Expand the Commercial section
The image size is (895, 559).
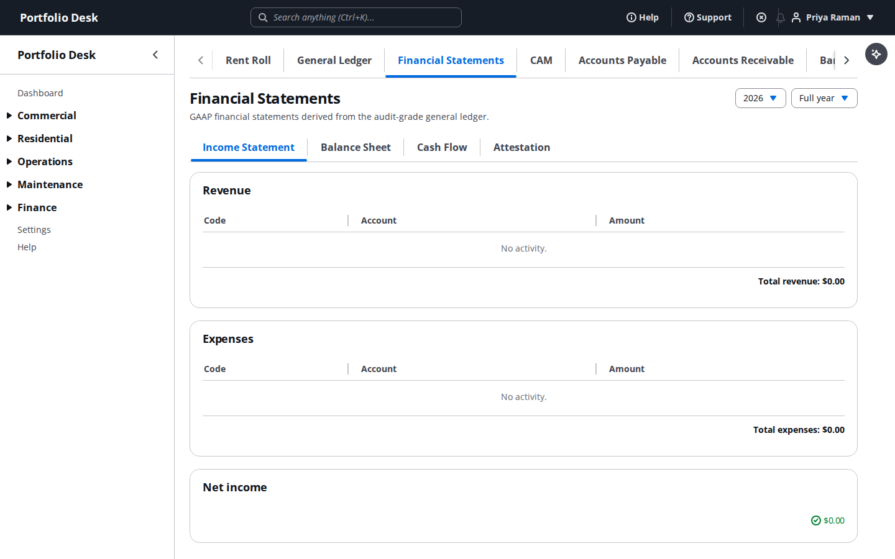pyautogui.click(x=47, y=116)
